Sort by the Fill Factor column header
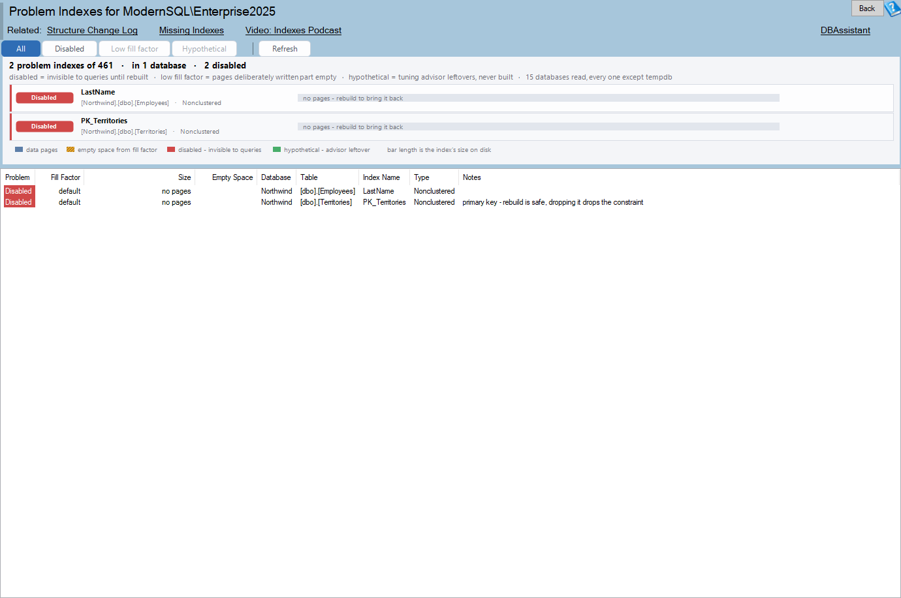 59,177
